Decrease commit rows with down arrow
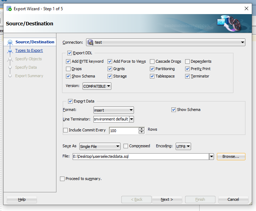This screenshot has width=256, height=211. pos(141,132)
